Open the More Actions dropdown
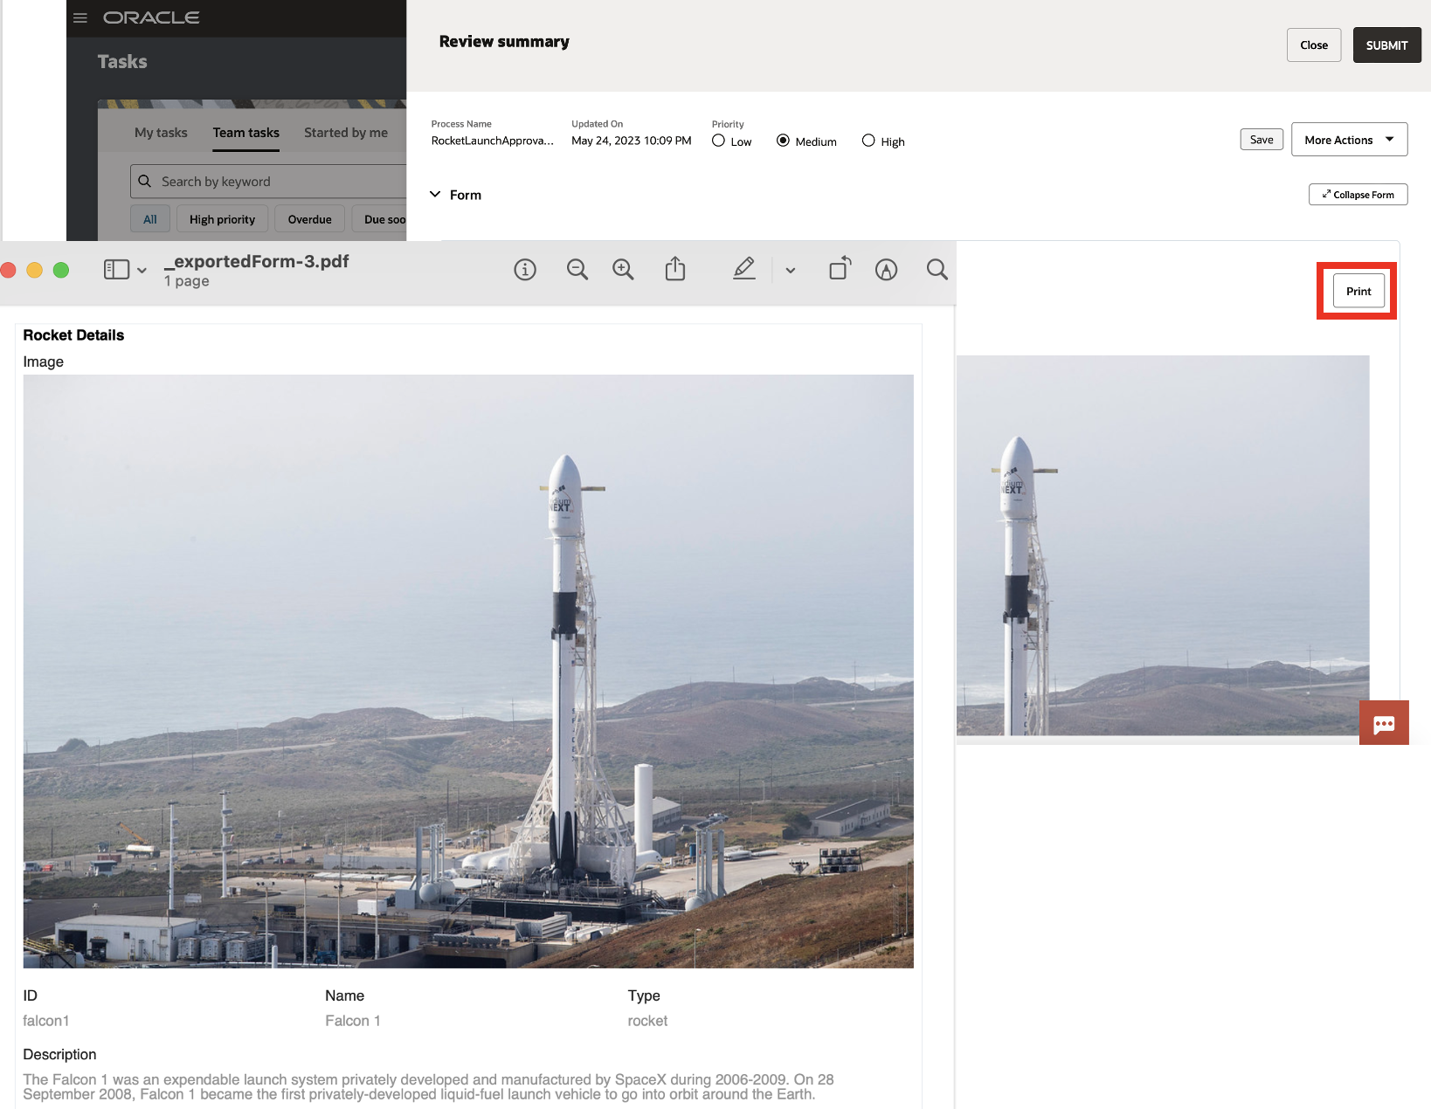The image size is (1431, 1109). click(1349, 140)
